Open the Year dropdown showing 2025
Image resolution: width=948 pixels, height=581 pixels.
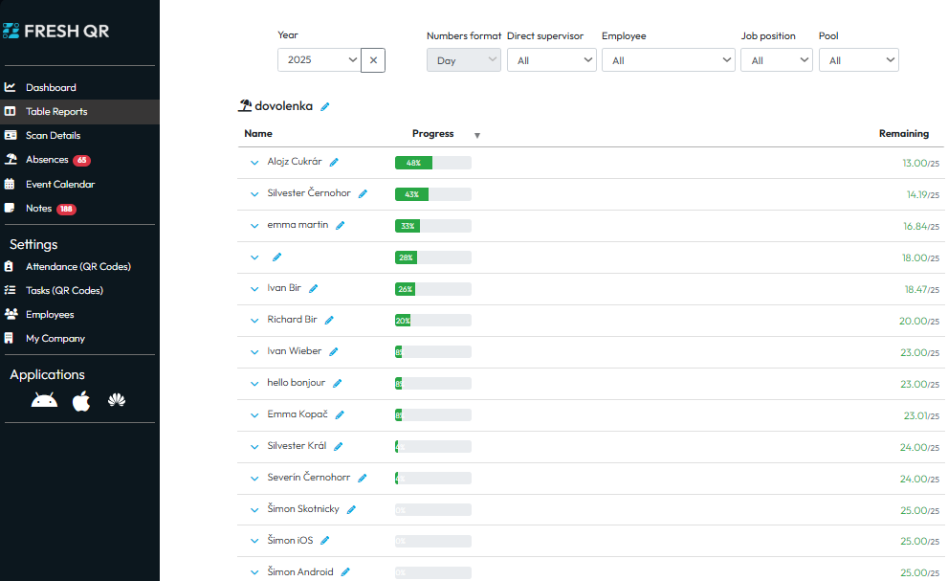pos(320,60)
